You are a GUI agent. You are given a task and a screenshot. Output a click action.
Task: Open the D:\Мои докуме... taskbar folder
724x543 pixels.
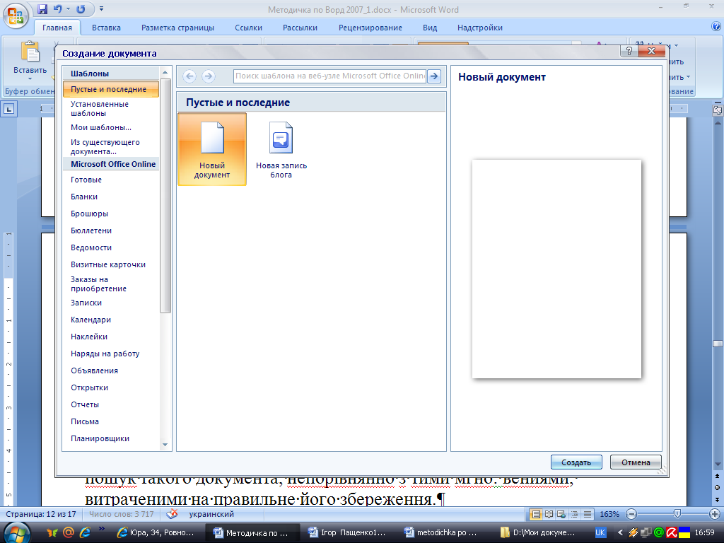tap(538, 532)
